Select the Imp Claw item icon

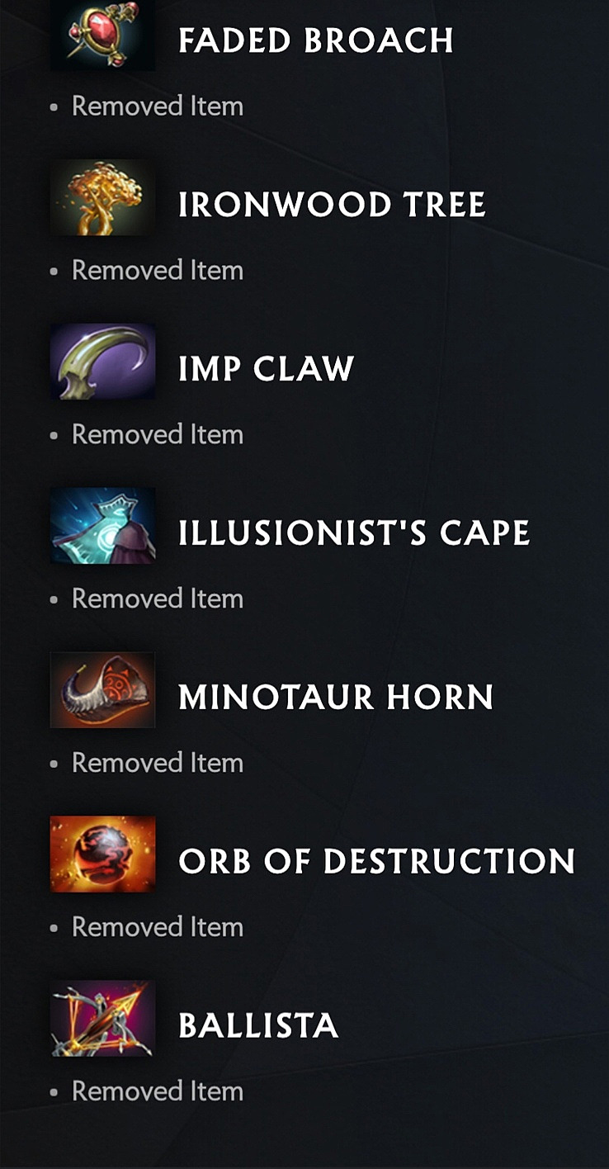[102, 362]
